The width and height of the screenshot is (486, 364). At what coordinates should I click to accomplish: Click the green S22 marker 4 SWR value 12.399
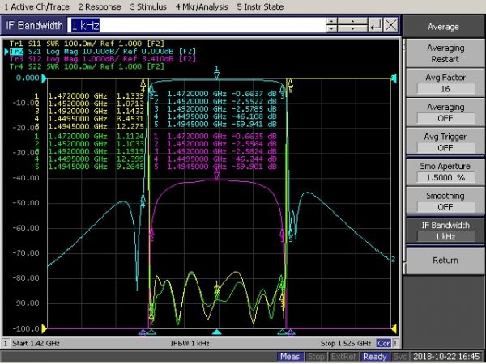point(130,159)
